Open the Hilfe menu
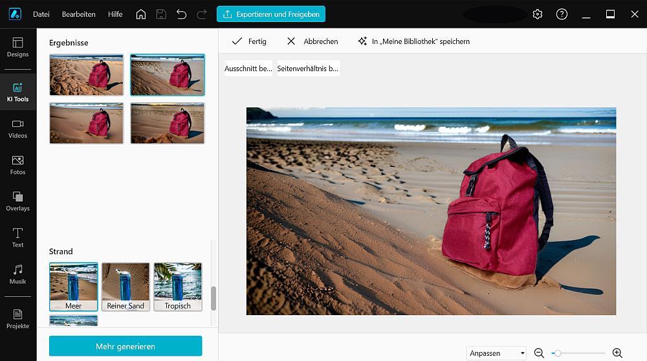This screenshot has height=361, width=647. pos(115,14)
